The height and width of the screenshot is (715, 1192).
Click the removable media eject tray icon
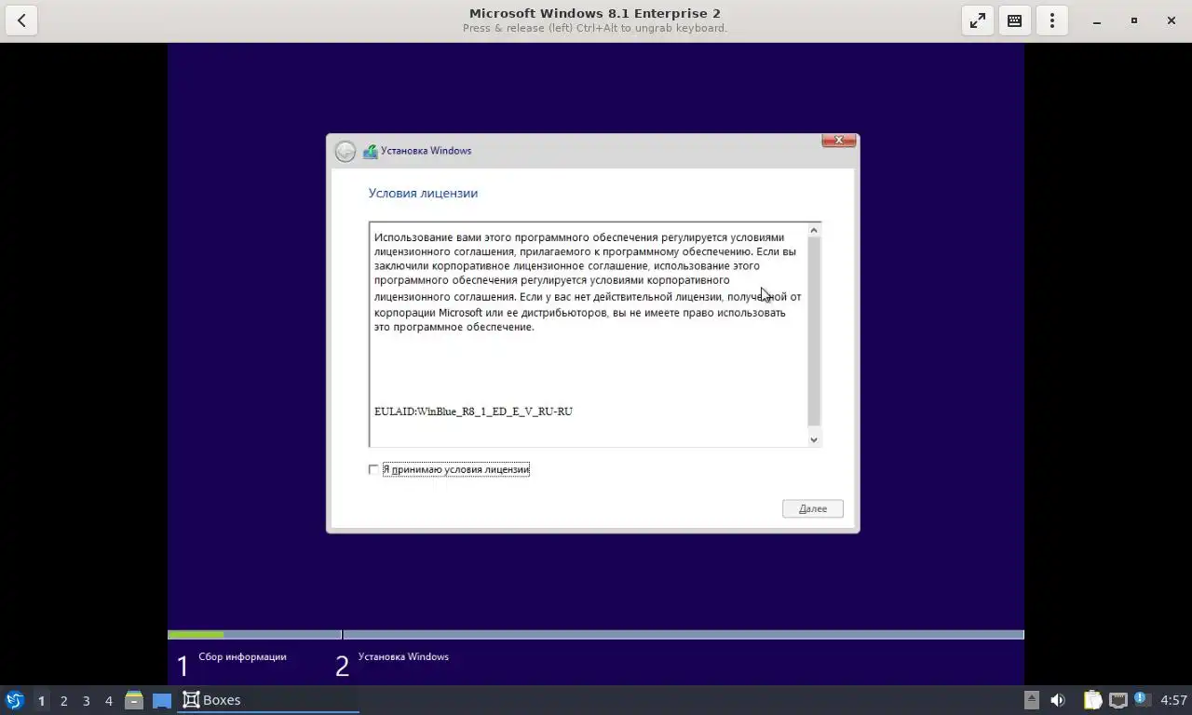point(1031,700)
